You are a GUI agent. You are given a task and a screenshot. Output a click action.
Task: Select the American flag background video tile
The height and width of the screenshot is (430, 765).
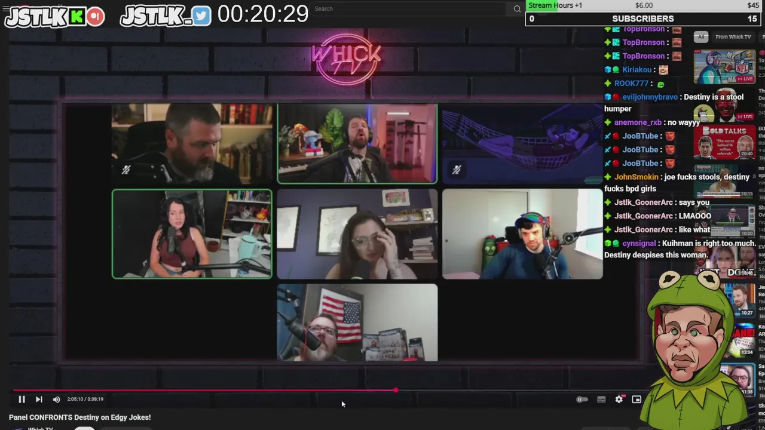357,322
